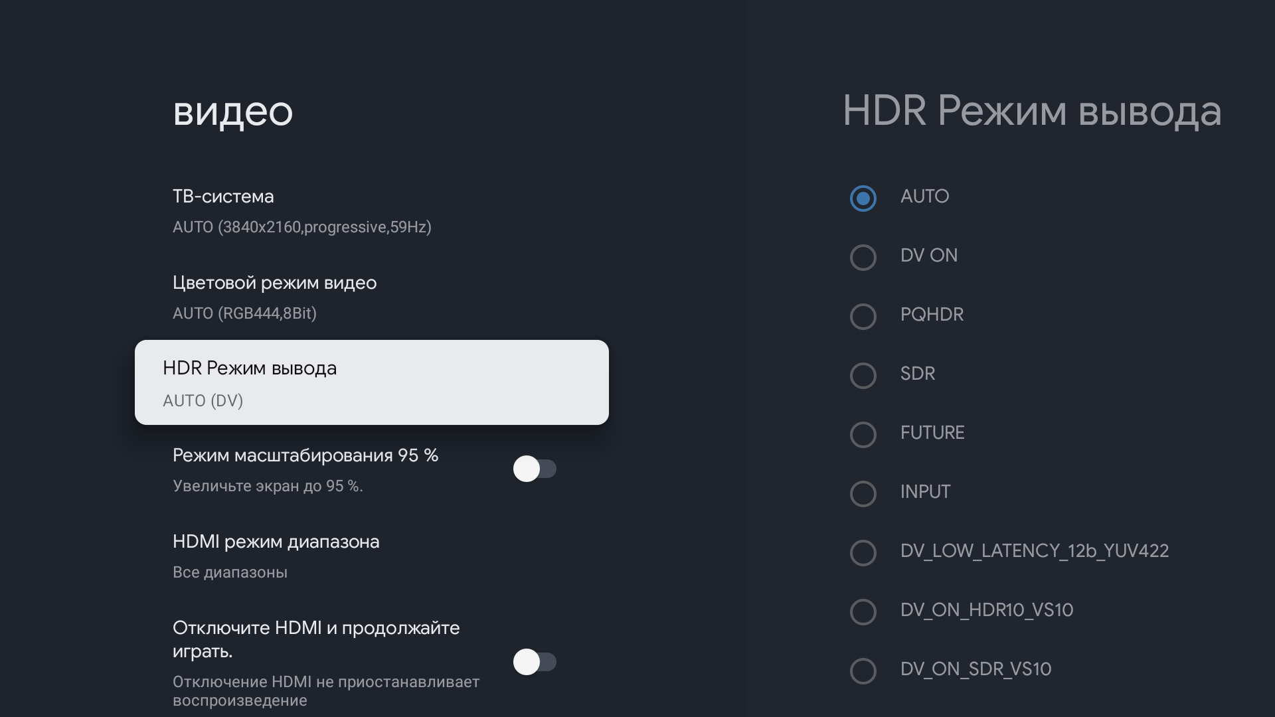Viewport: 1275px width, 717px height.
Task: Pick SDR as HDR output mode
Action: click(863, 375)
